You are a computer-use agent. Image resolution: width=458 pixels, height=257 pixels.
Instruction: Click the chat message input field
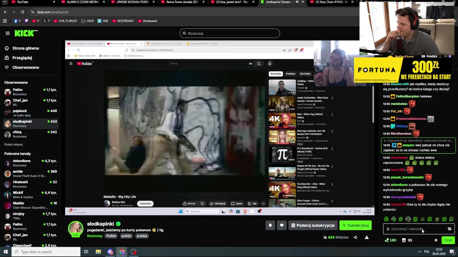(x=415, y=229)
